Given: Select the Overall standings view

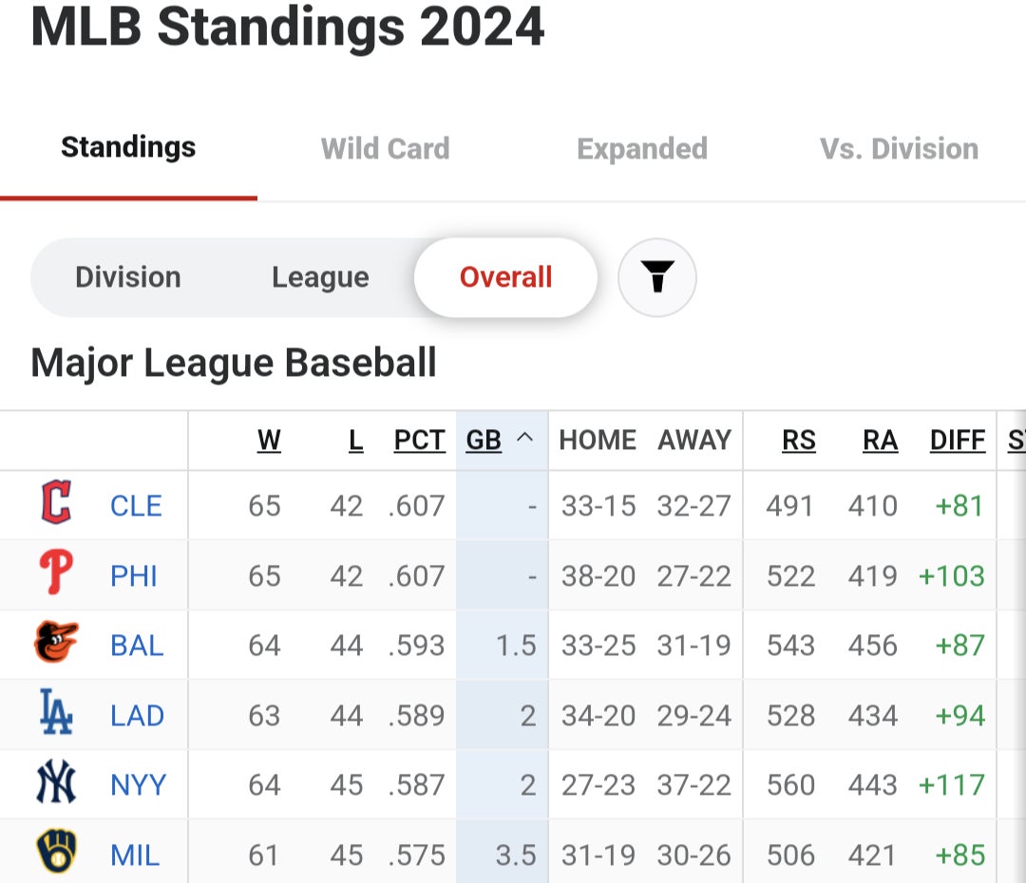Looking at the screenshot, I should (505, 277).
